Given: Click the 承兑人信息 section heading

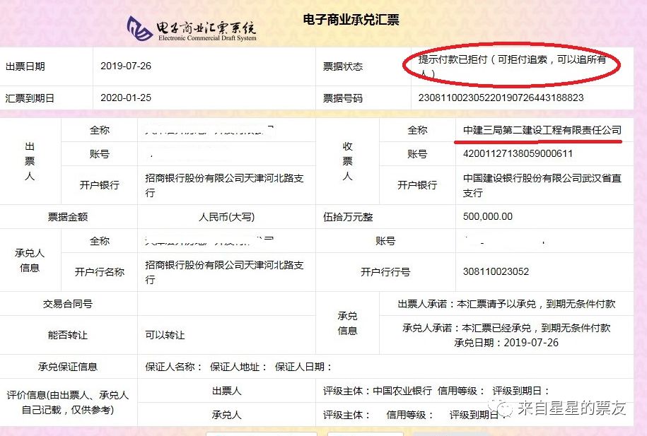Looking at the screenshot, I should coord(30,260).
